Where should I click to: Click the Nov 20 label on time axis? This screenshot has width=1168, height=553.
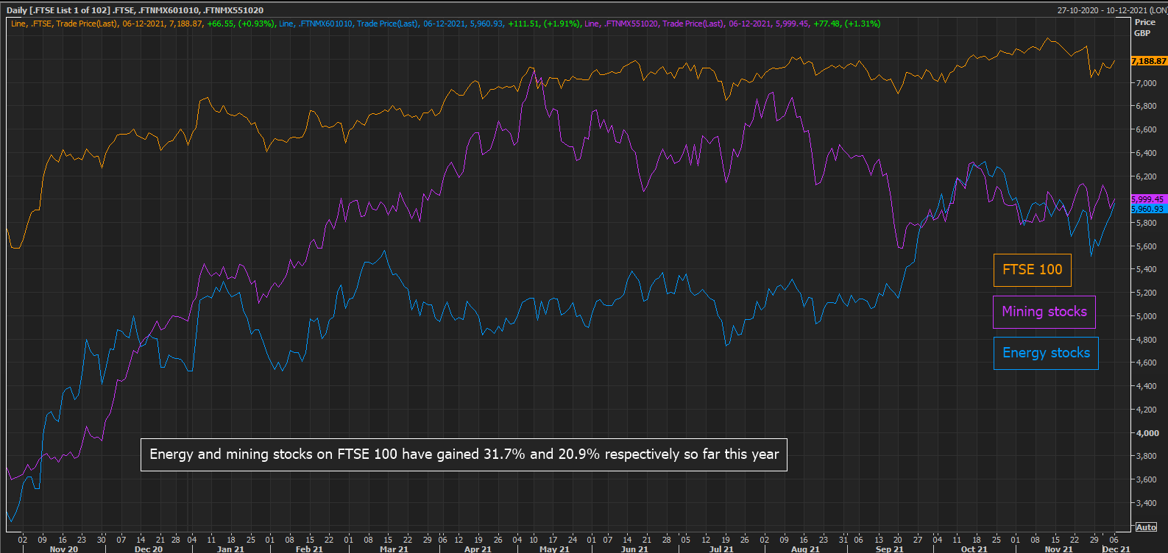click(63, 549)
